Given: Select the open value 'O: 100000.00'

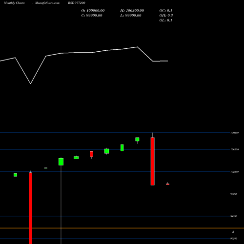Looking at the screenshot, I should [x=93, y=11].
